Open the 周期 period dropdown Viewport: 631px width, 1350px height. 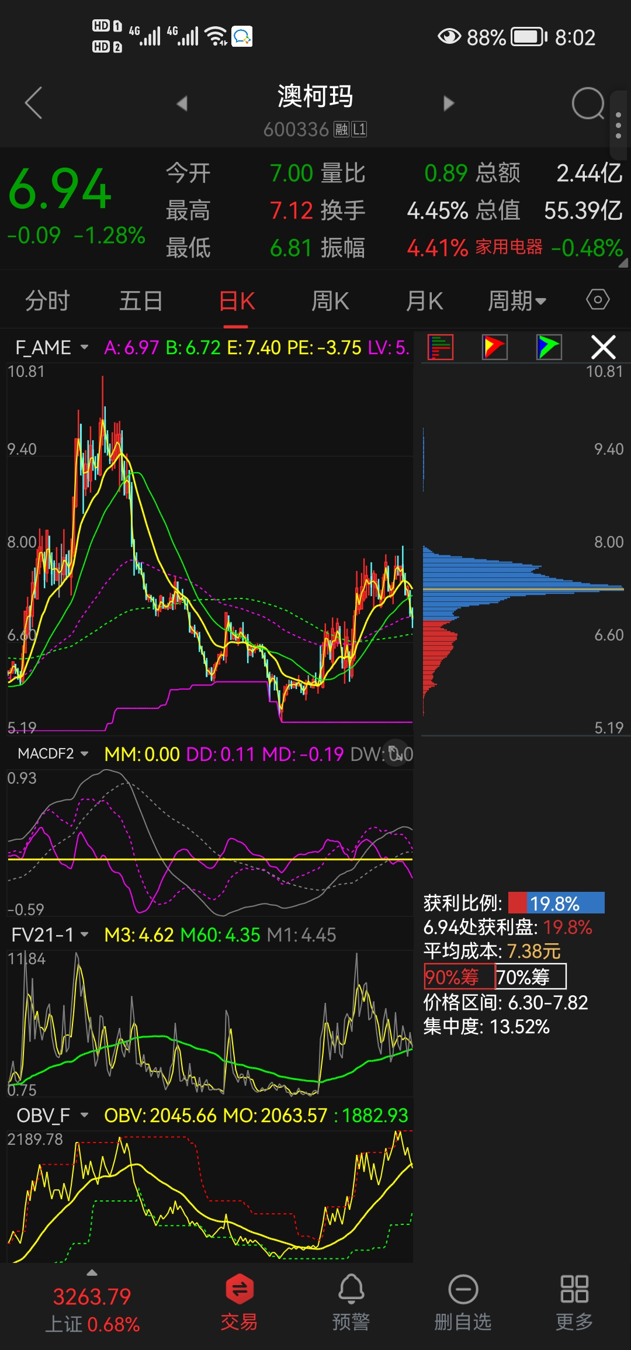coord(517,301)
